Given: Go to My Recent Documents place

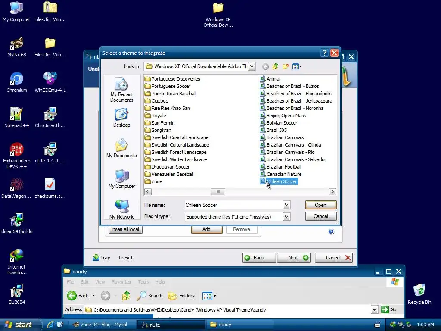Looking at the screenshot, I should [x=121, y=90].
